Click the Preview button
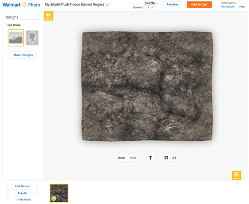The width and height of the screenshot is (249, 204). [x=172, y=5]
